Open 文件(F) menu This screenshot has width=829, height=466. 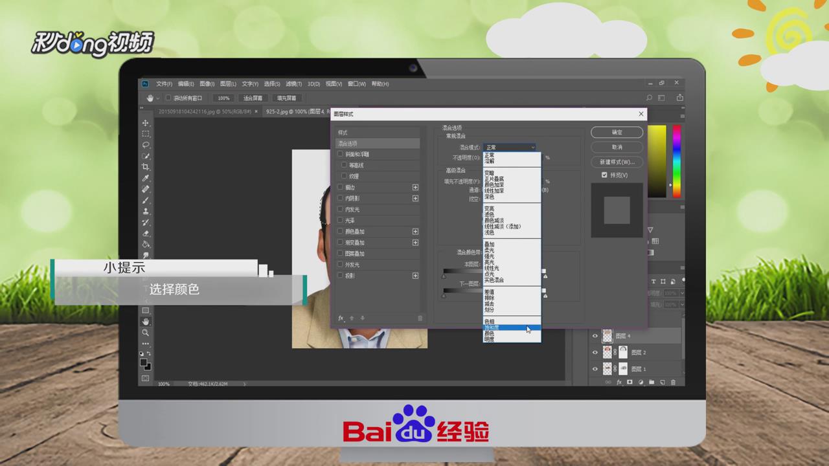(164, 84)
